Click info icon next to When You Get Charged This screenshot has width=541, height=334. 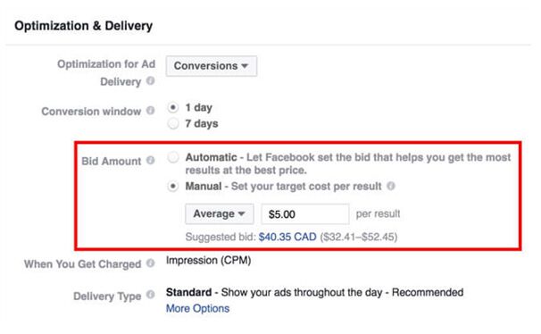150,263
